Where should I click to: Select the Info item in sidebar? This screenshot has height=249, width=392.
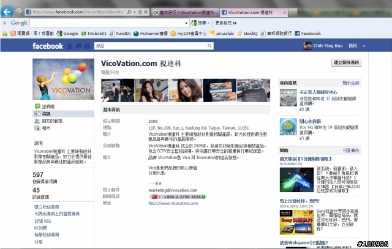(x=63, y=114)
